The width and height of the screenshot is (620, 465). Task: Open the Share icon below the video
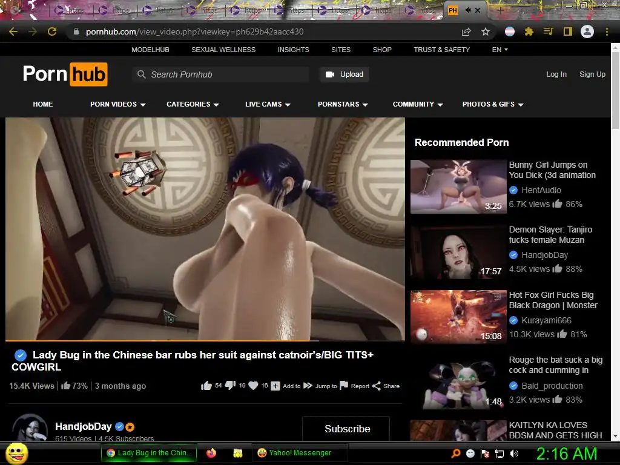(377, 386)
